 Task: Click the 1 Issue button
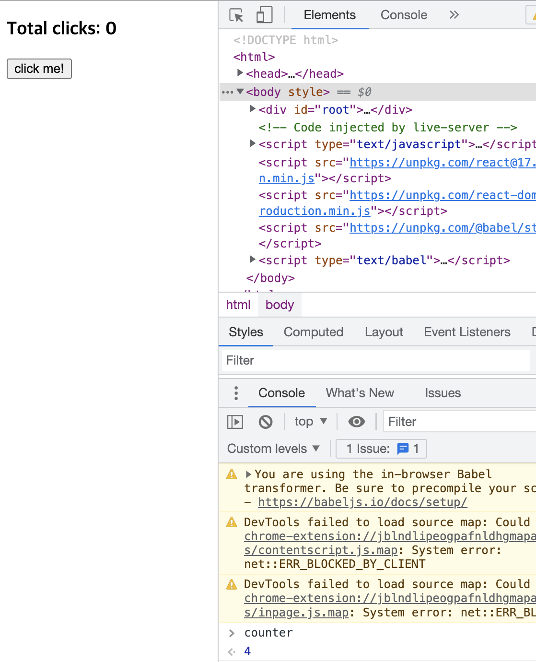click(x=382, y=449)
